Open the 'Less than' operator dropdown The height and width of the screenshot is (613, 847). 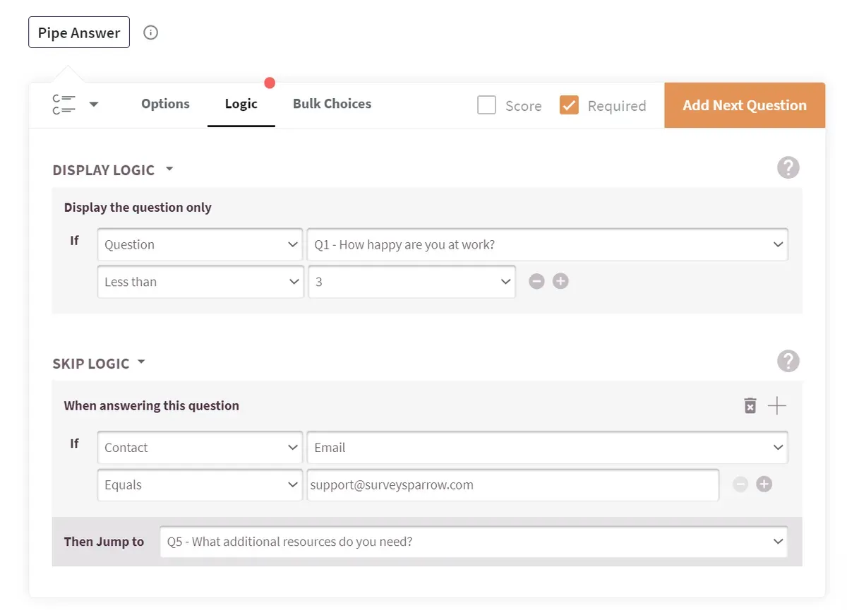click(200, 282)
